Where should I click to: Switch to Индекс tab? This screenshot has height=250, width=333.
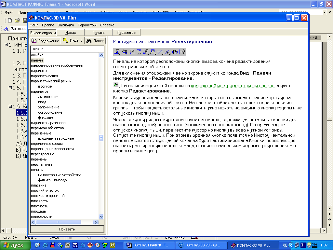(x=73, y=40)
